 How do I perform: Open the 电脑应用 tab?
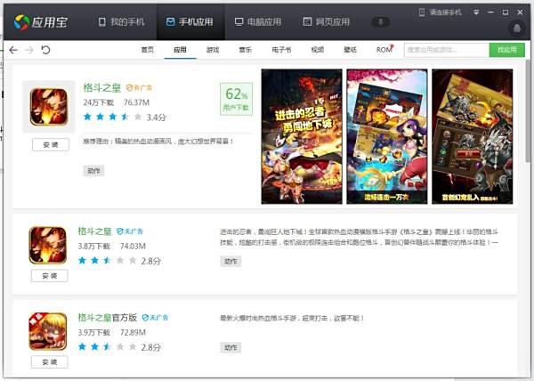(258, 22)
